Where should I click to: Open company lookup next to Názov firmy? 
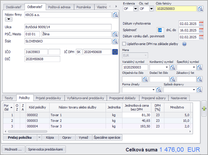click(115, 15)
